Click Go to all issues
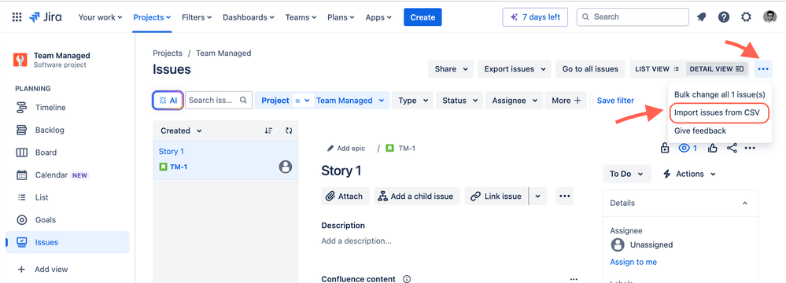786x283 pixels. [x=590, y=69]
